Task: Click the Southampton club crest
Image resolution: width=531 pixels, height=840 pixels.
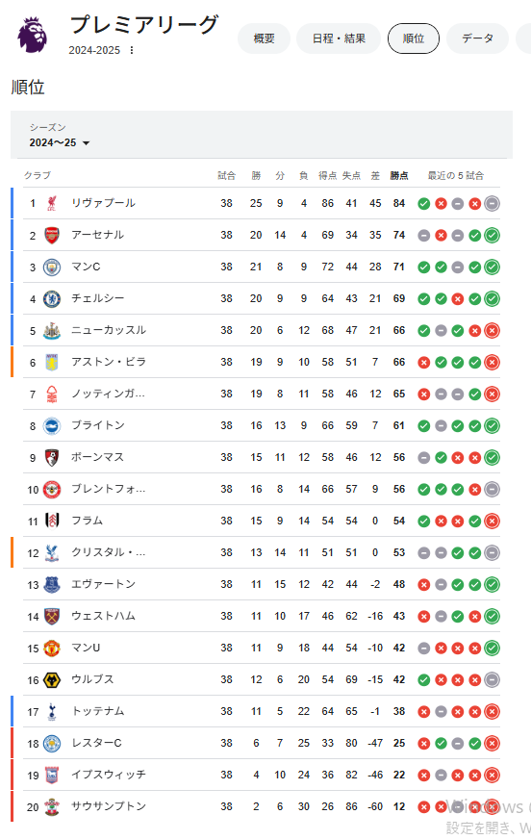Action: click(52, 806)
